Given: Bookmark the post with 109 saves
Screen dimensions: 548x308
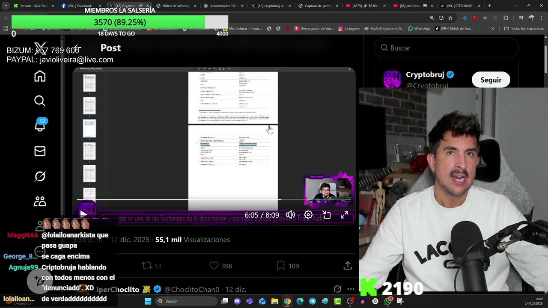Looking at the screenshot, I should 288,266.
